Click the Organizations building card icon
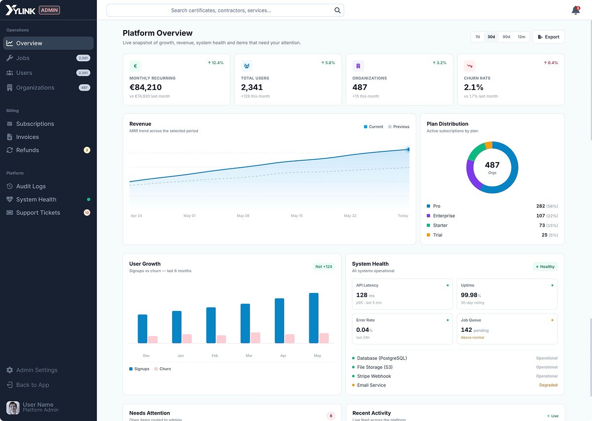Image resolution: width=592 pixels, height=421 pixels. click(x=358, y=66)
